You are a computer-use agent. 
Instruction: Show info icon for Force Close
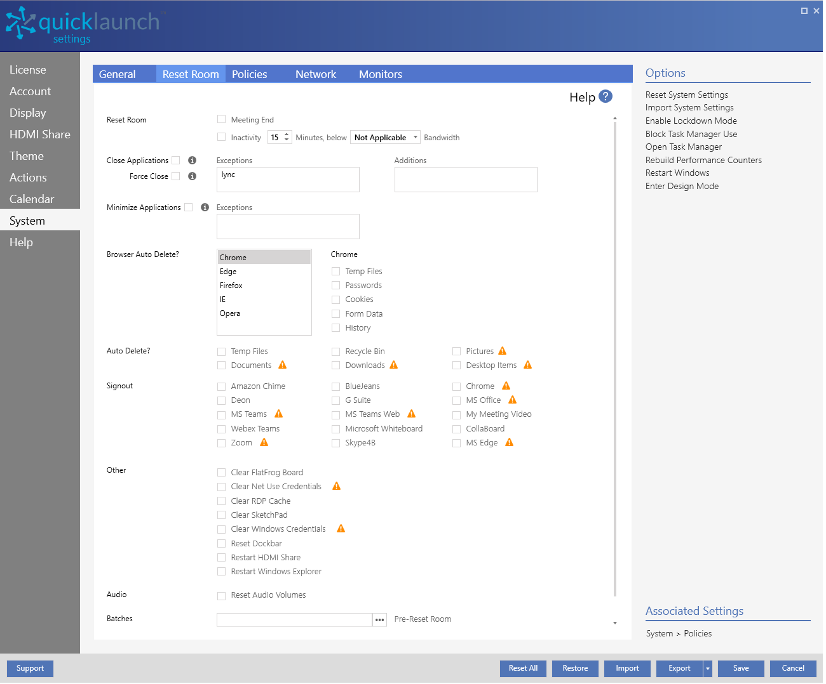coord(192,176)
